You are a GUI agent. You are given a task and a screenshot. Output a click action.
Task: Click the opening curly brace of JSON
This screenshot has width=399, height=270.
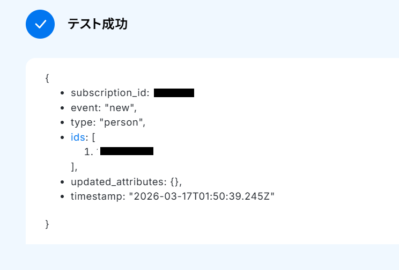pos(47,78)
